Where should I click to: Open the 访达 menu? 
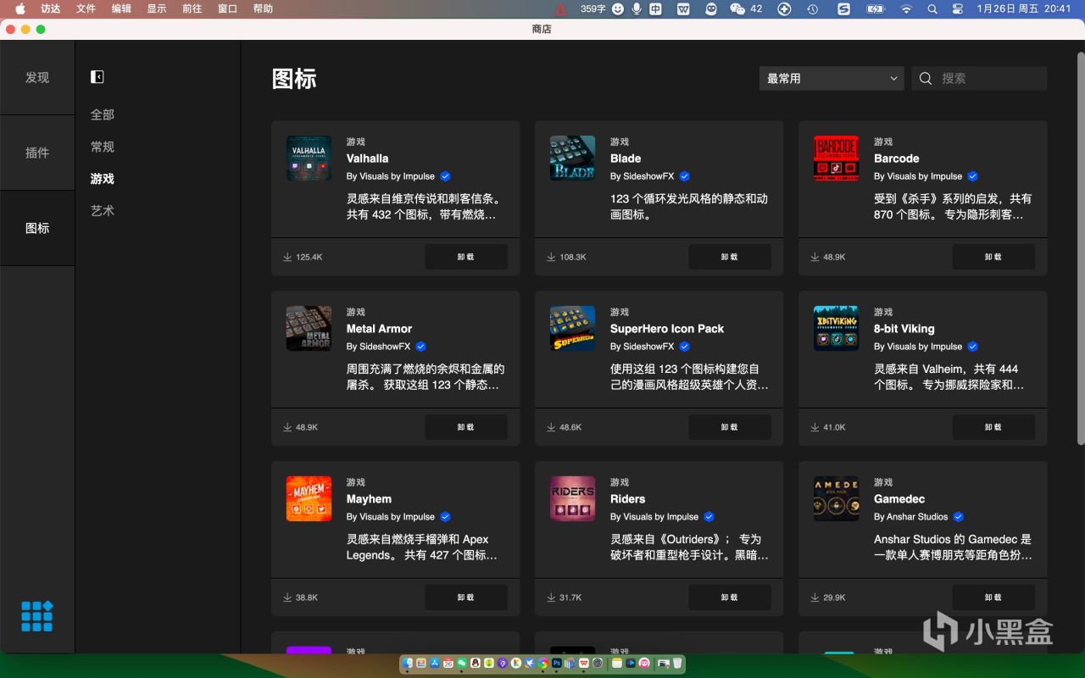coord(51,8)
